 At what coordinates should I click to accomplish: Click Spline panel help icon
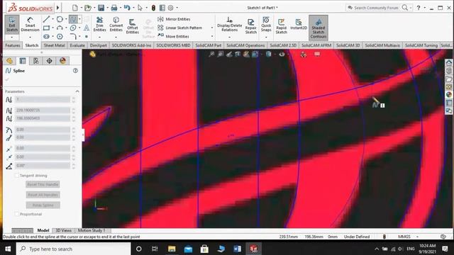76,71
